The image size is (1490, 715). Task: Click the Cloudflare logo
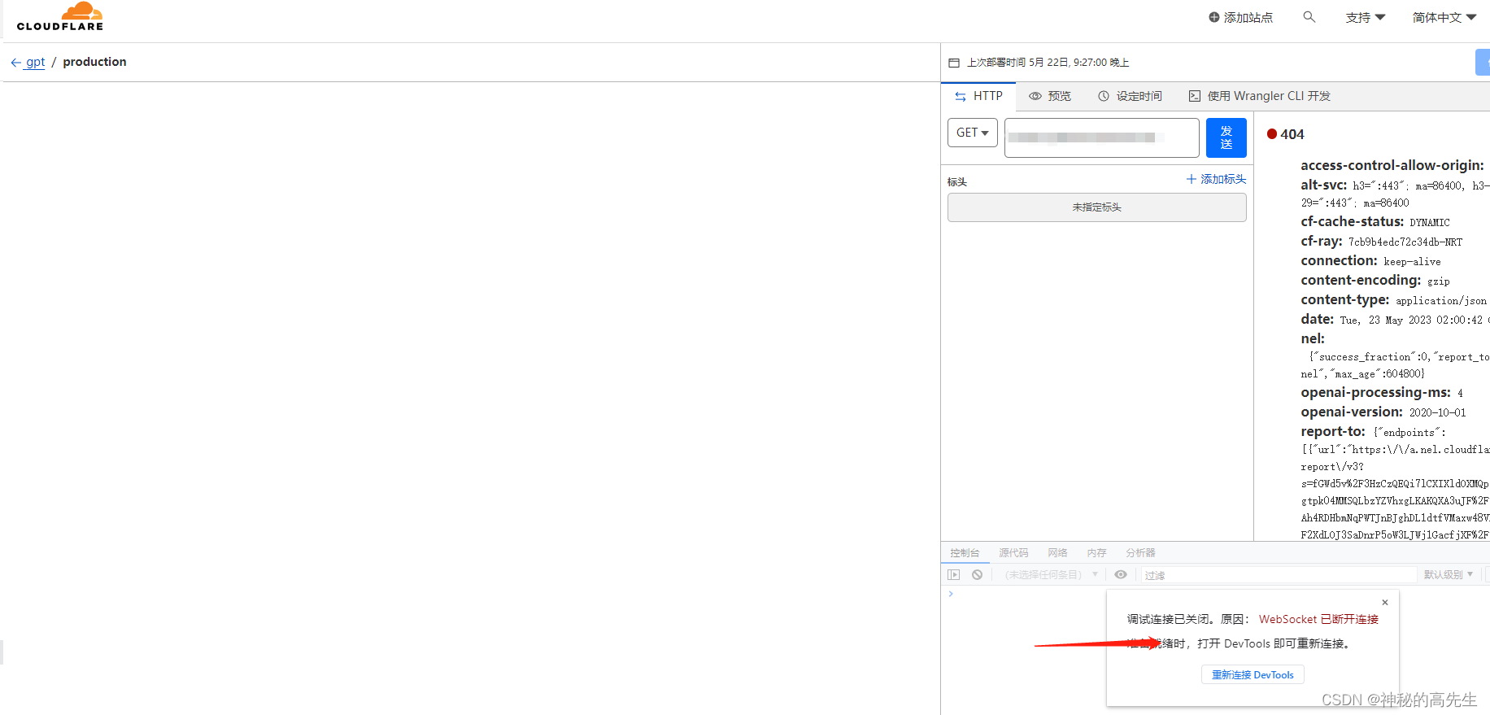pyautogui.click(x=60, y=16)
